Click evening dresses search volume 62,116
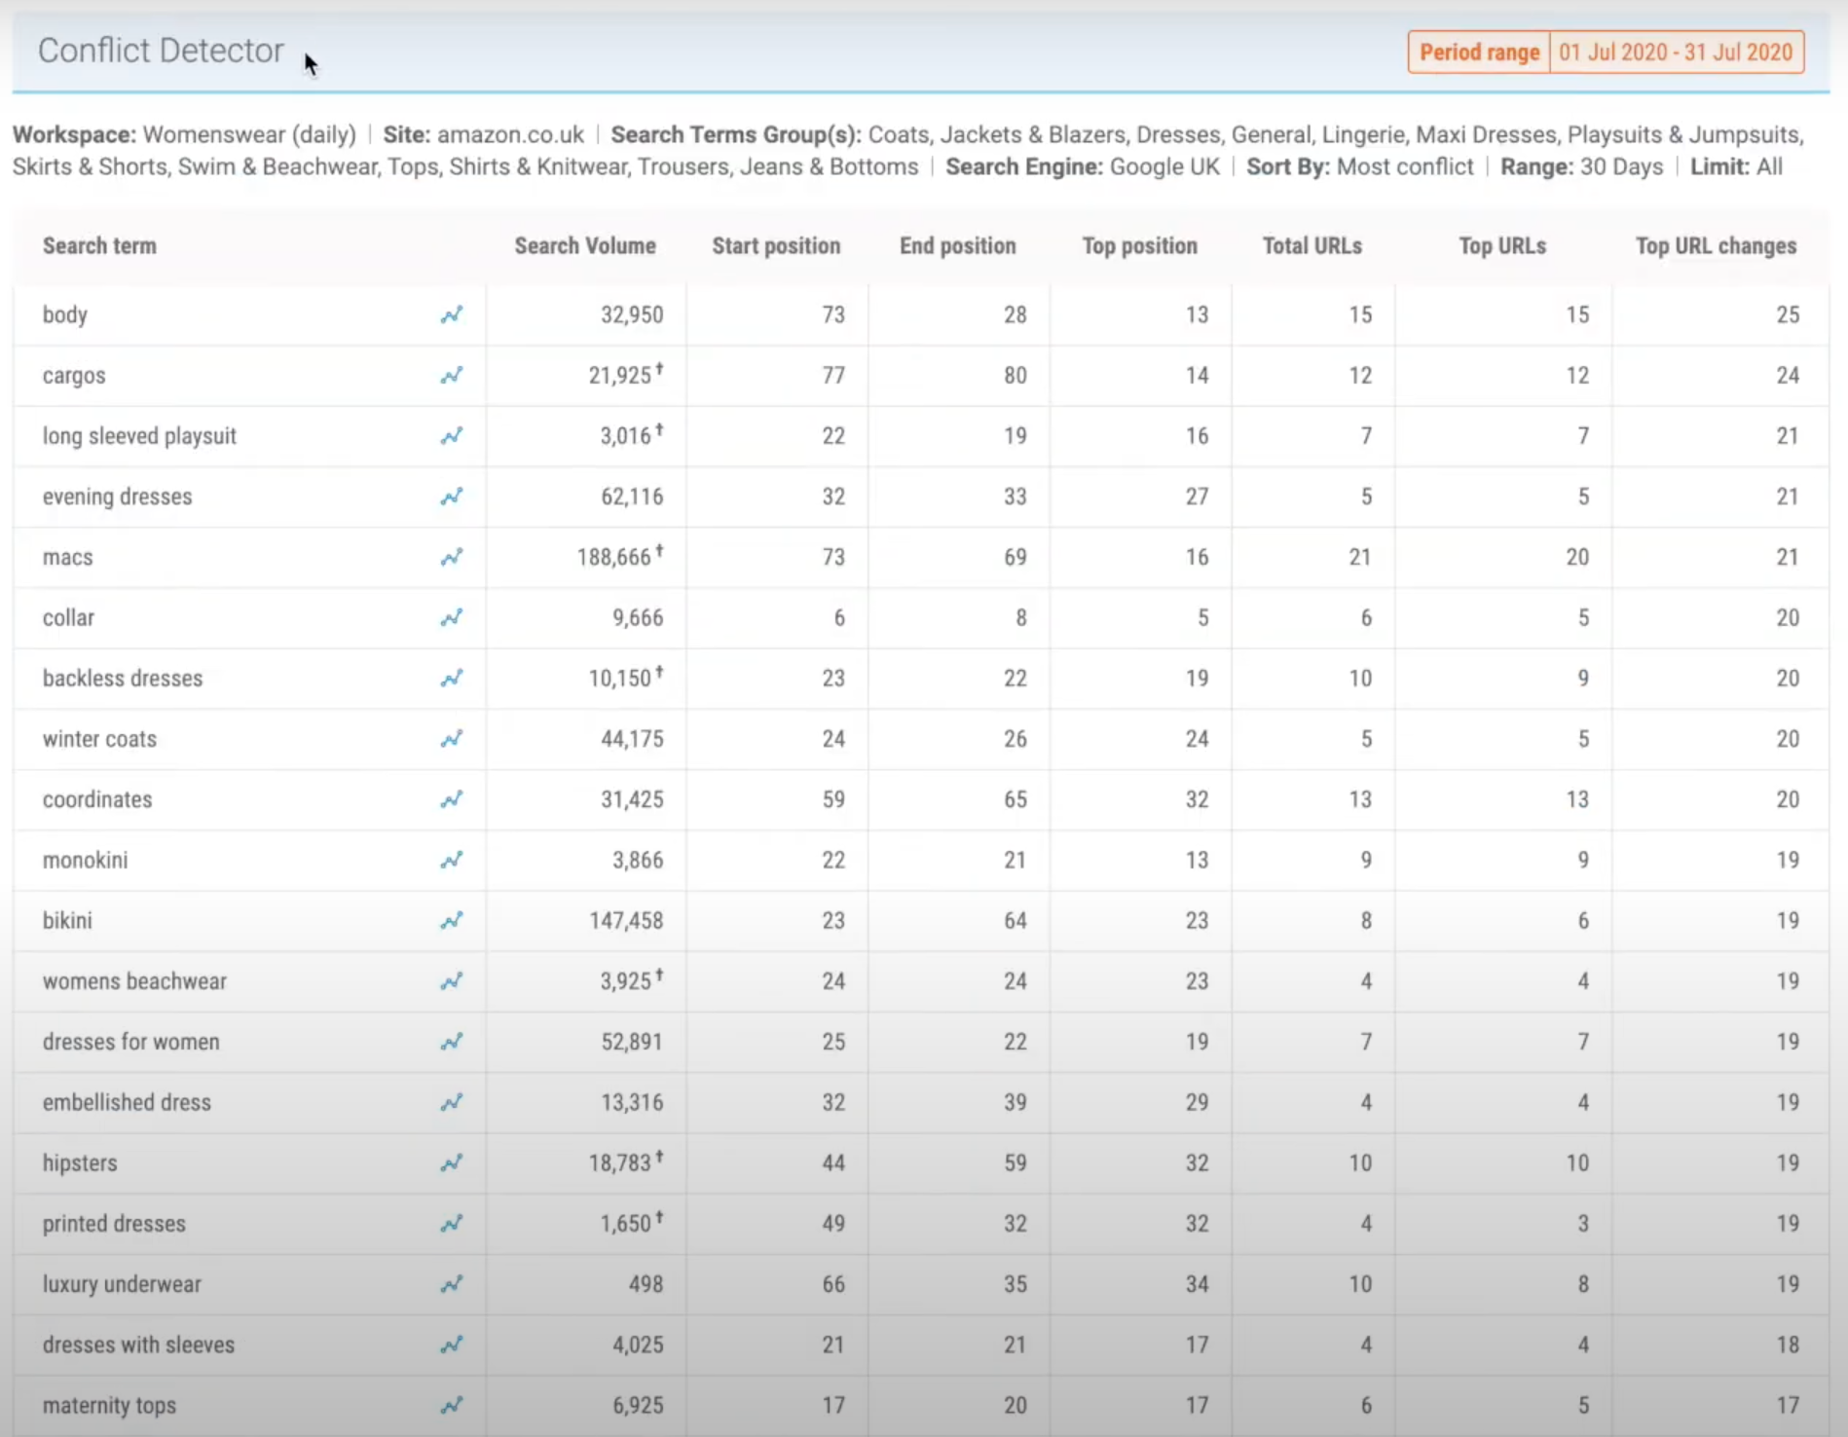 [x=632, y=497]
